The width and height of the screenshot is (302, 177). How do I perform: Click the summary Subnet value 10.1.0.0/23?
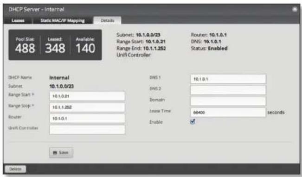click(148, 35)
